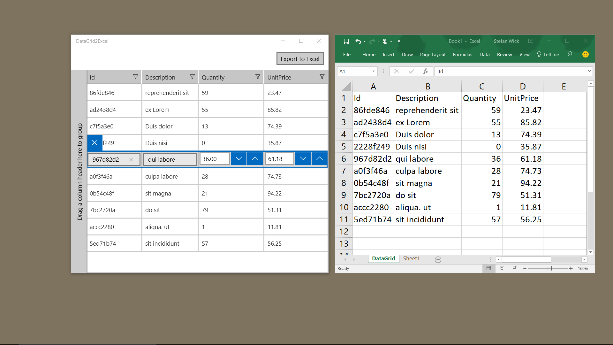Expand the formula bar with the chevron
The width and height of the screenshot is (613, 345).
(589, 71)
